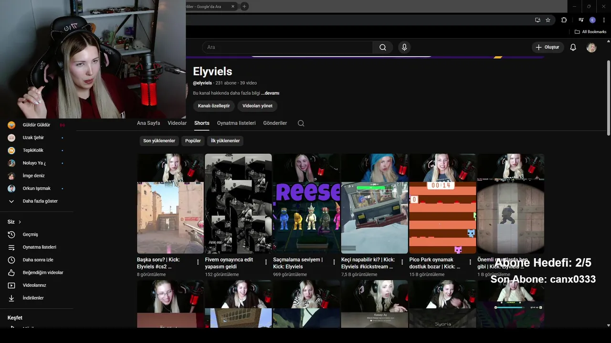Click the Oynatma listeleri sidebar icon

coord(11,247)
